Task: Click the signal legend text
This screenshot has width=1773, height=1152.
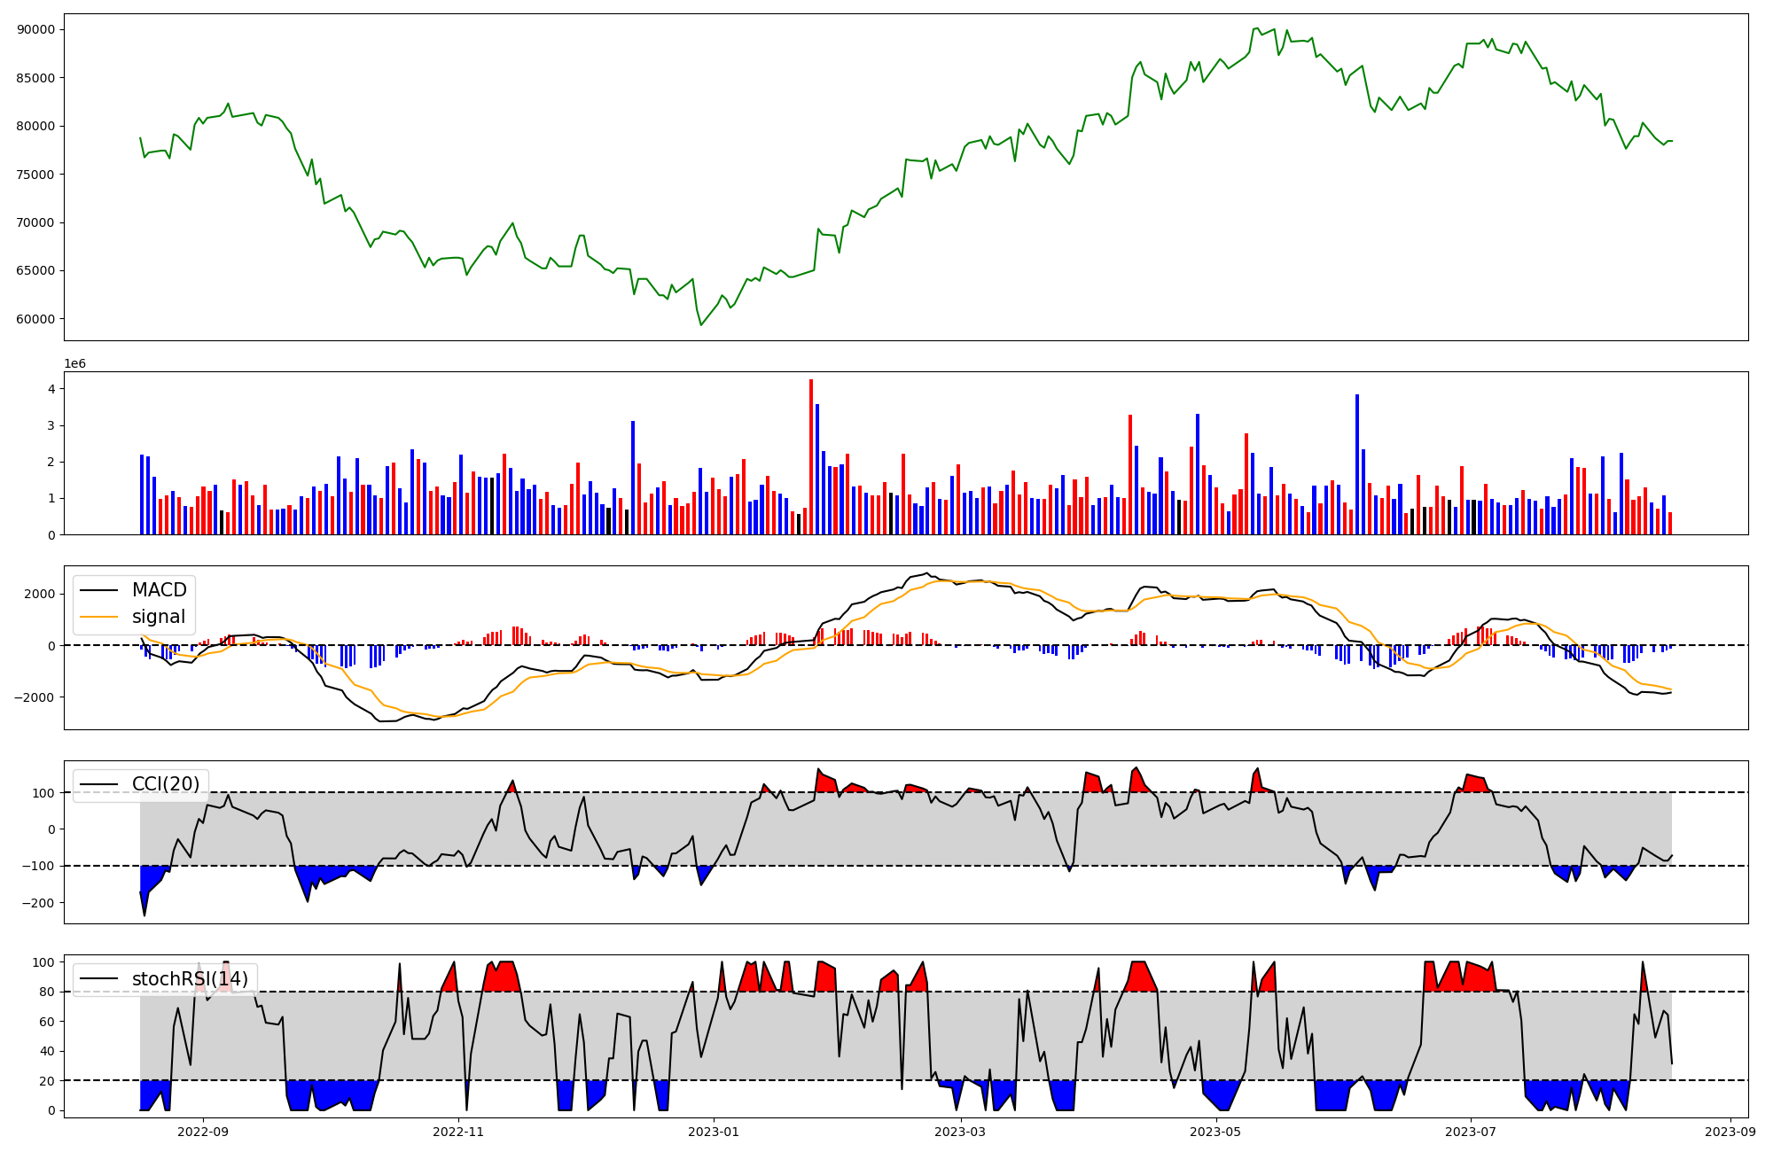Action: point(159,617)
